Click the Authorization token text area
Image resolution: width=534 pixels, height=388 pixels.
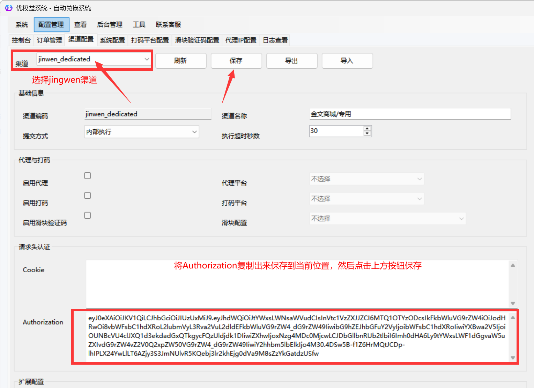point(297,336)
